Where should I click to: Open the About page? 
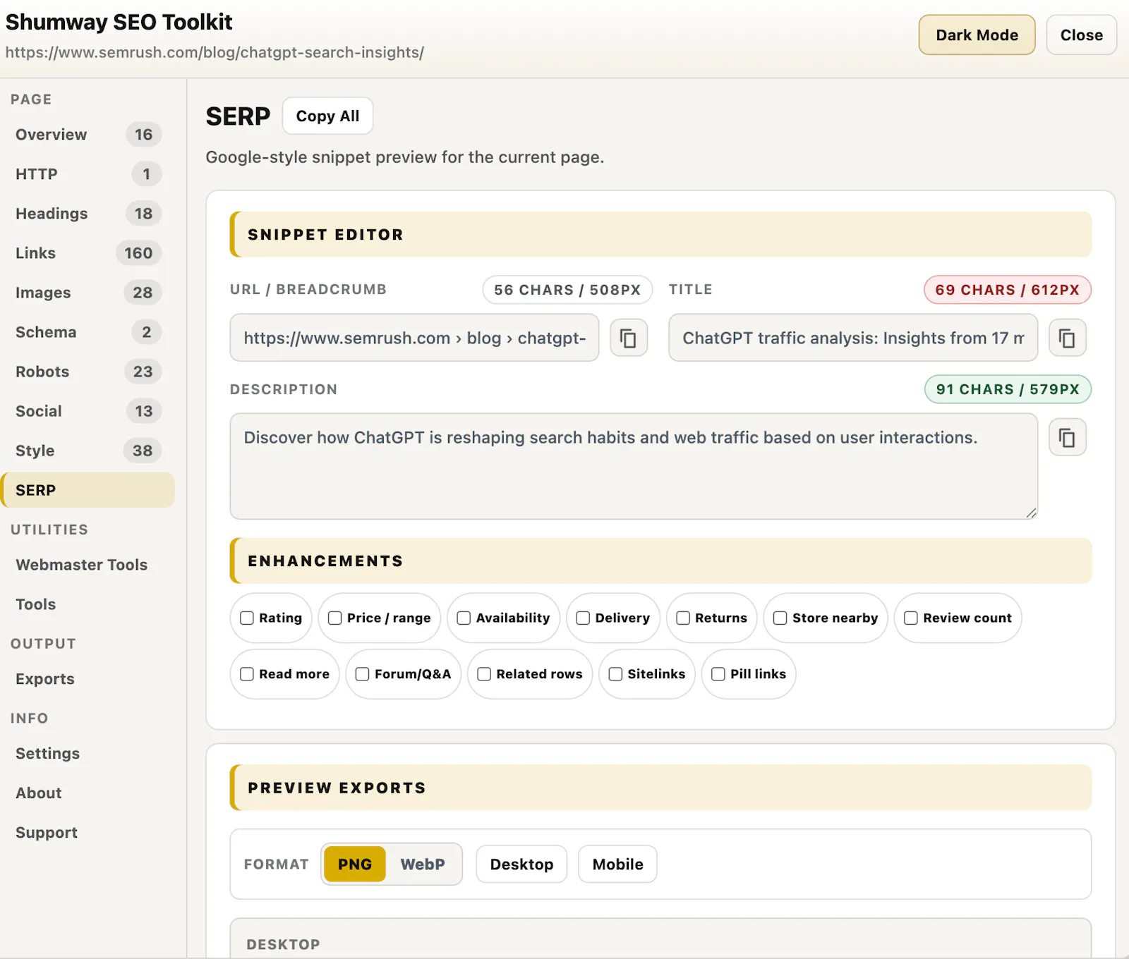88,793
